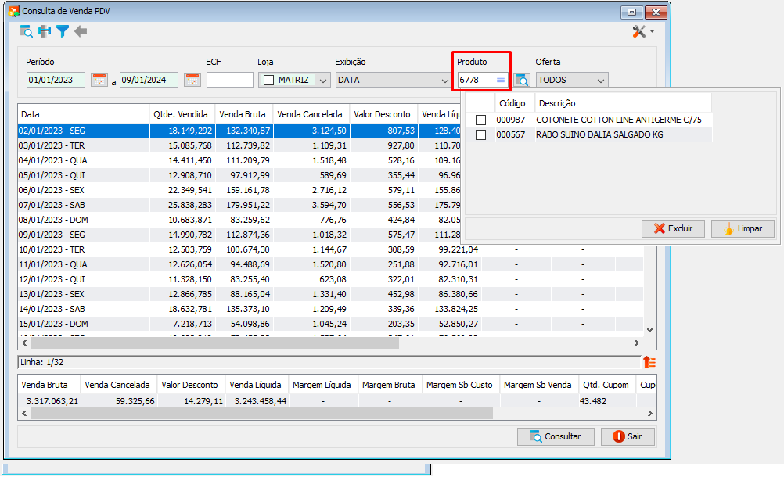784x477 pixels.
Task: Click the blue filter funnel icon
Action: 63,31
